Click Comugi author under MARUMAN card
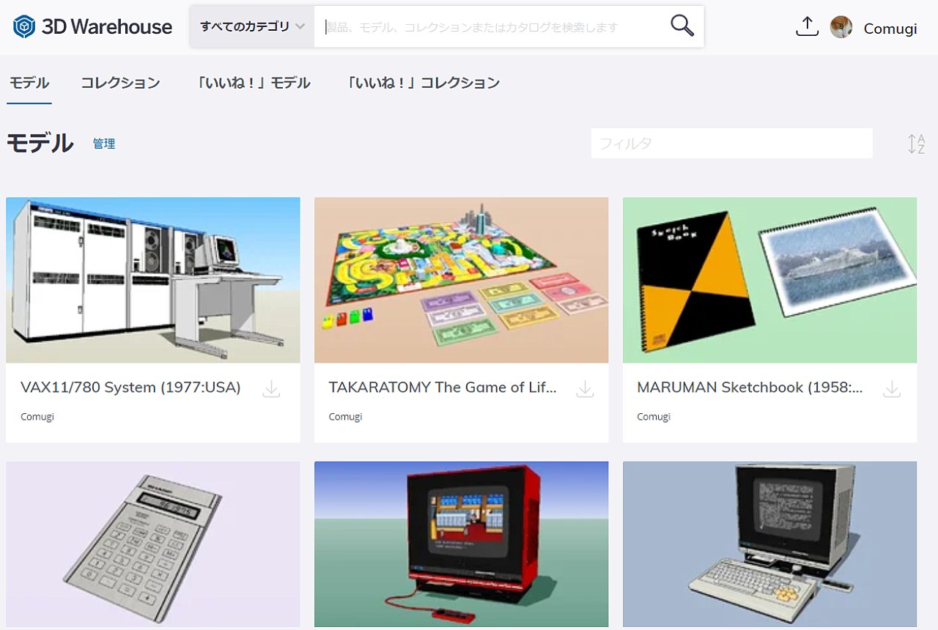The width and height of the screenshot is (938, 630). tap(654, 417)
